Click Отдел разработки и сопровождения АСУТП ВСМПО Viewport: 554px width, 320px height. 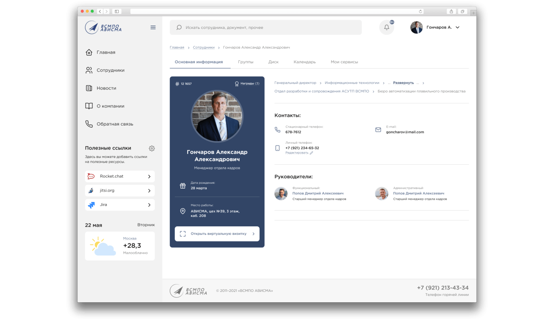pos(322,91)
